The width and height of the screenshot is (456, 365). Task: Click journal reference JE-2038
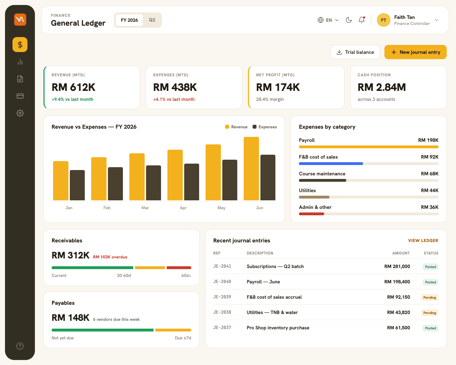point(222,312)
